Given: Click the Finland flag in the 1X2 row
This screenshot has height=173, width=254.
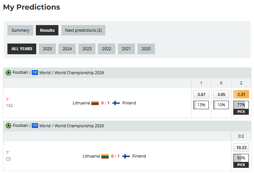Looking at the screenshot, I should coord(116,103).
